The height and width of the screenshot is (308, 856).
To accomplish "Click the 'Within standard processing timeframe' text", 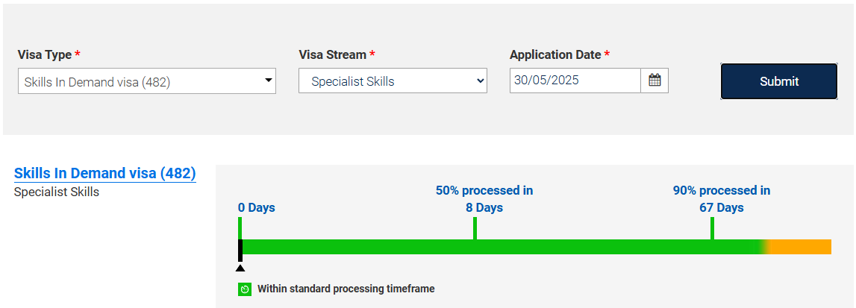I will 346,289.
